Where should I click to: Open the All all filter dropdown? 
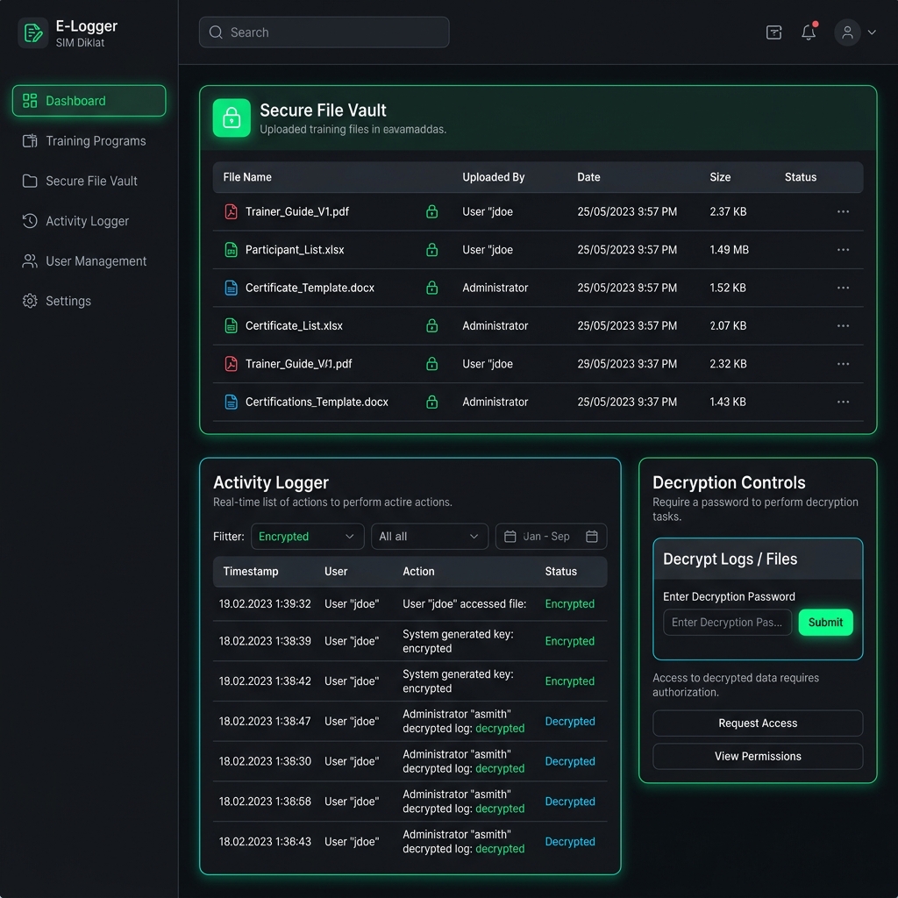point(430,537)
